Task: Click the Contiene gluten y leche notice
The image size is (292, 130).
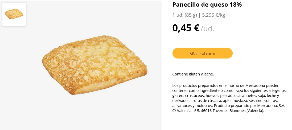Action: pos(193,74)
